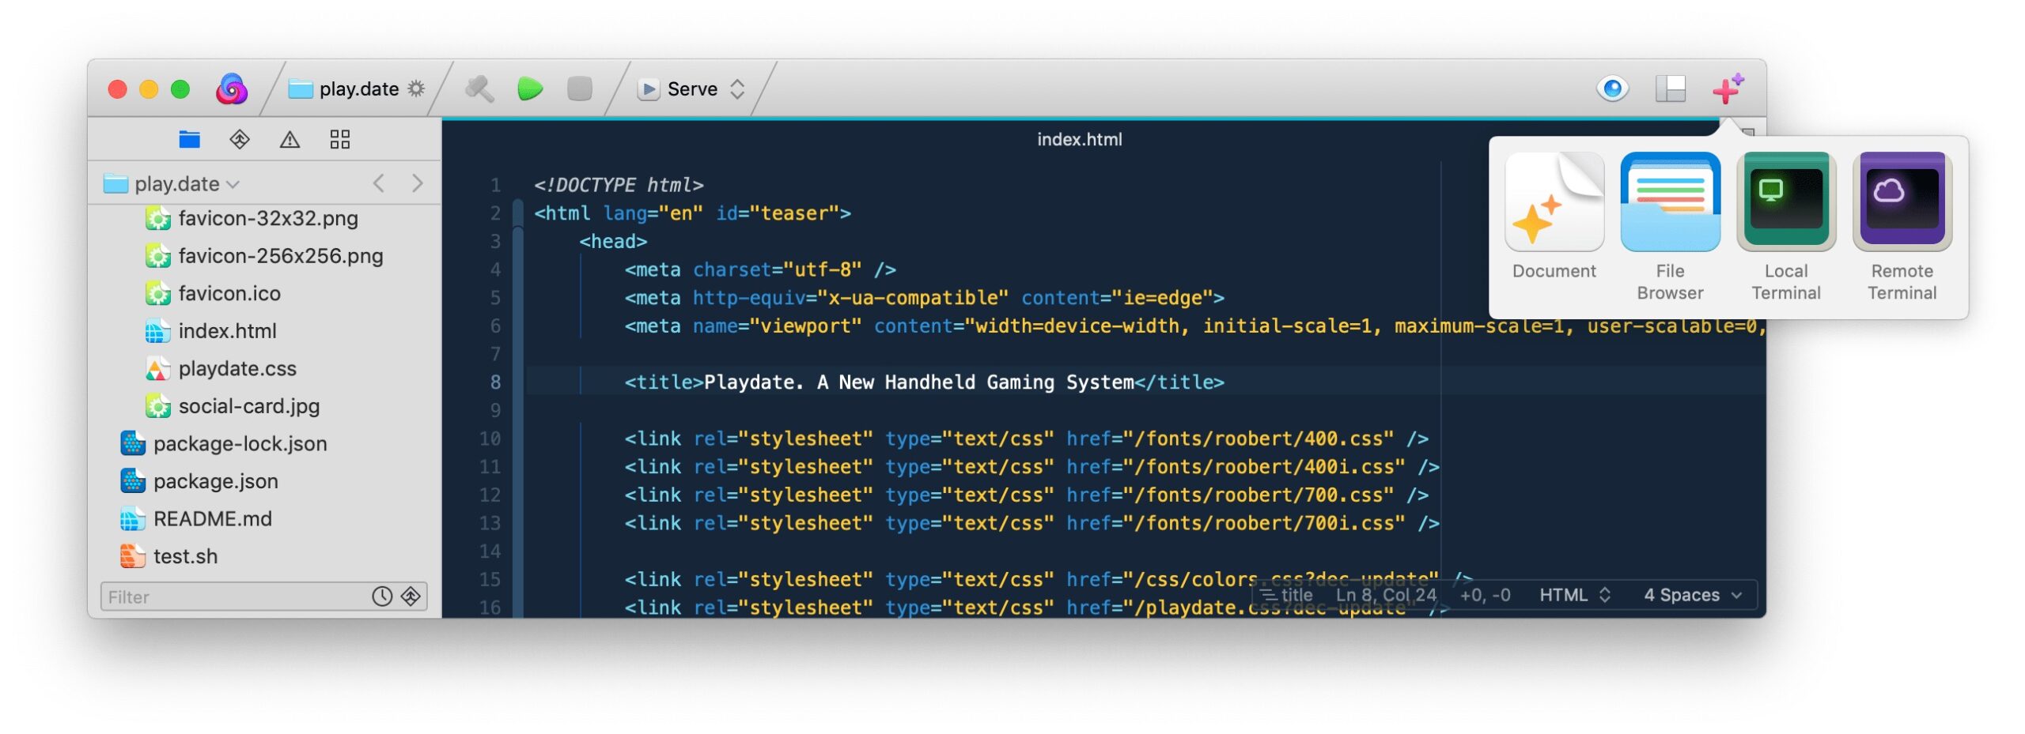Image resolution: width=2025 pixels, height=734 pixels.
Task: Click the index.html tab title
Action: [x=1079, y=140]
